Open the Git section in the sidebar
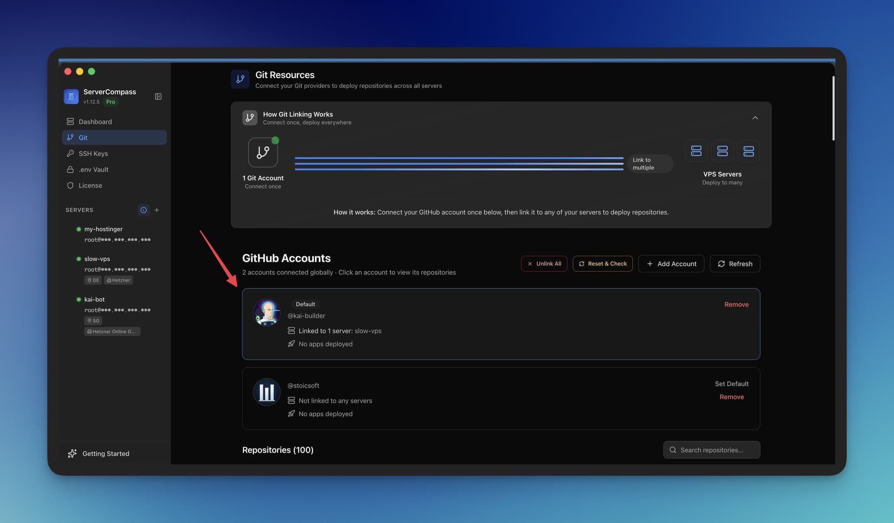This screenshot has width=894, height=523. point(83,137)
